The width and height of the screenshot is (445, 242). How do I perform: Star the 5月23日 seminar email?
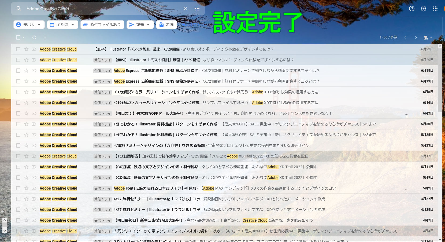coord(26,145)
